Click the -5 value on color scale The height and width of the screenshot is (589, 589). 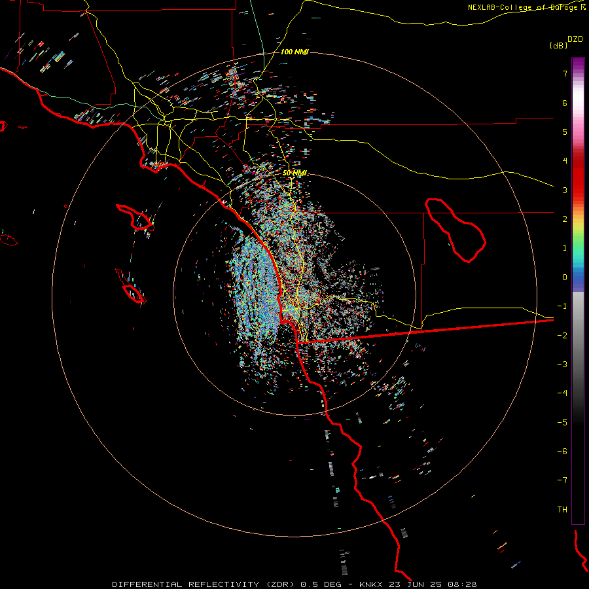[x=562, y=423]
